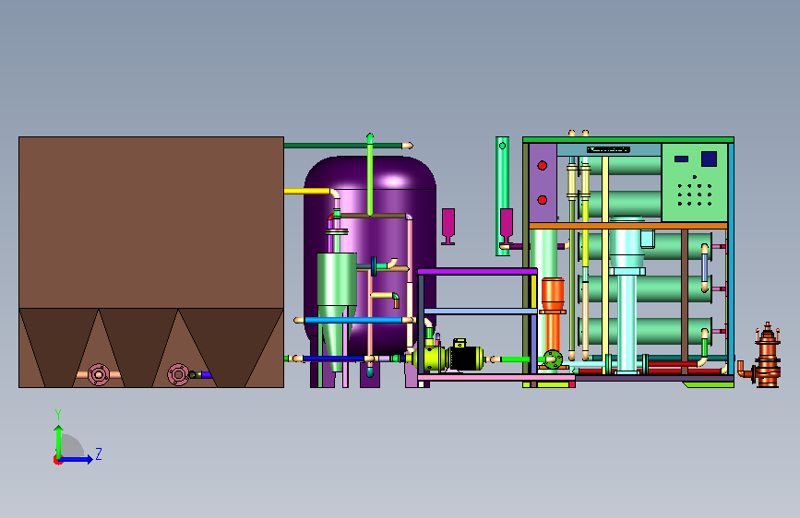The image size is (800, 518).
Task: Select the orange horizontal beam in the skid
Action: coord(628,225)
